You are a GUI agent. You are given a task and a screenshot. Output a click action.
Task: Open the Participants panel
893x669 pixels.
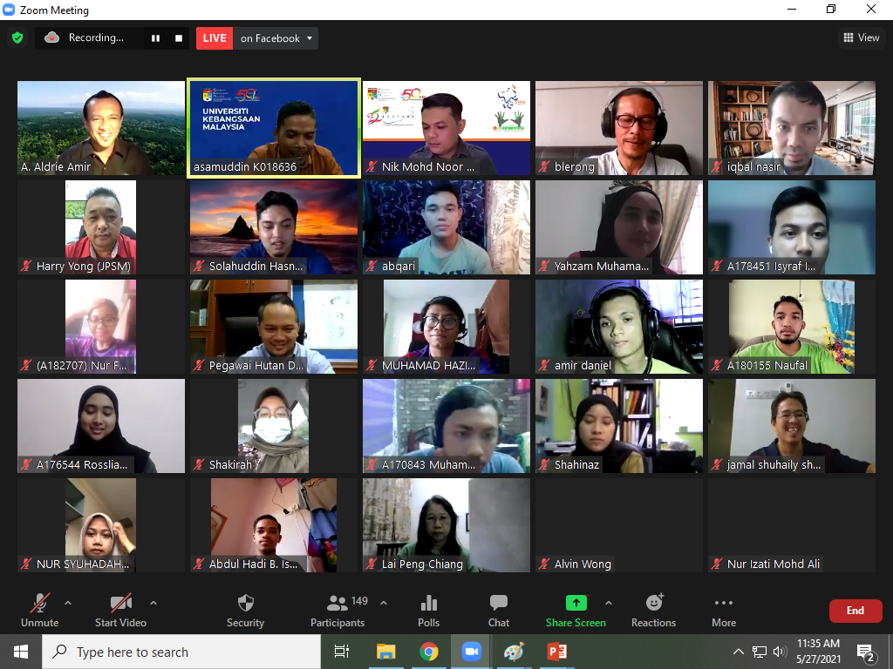337,603
